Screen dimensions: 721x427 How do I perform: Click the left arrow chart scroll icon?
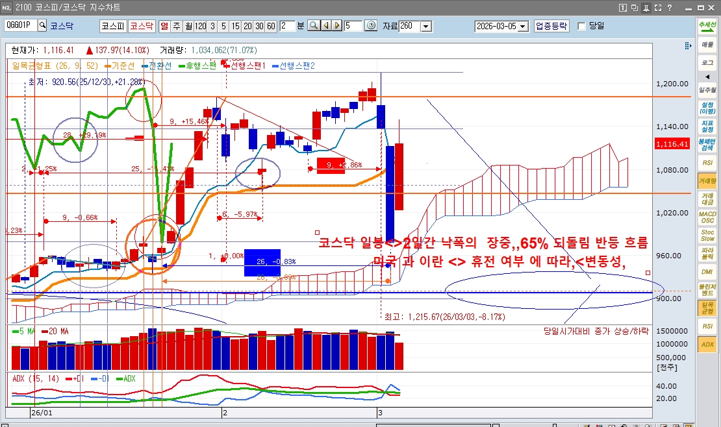tap(326, 26)
